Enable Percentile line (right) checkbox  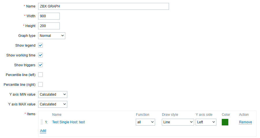[40, 84]
